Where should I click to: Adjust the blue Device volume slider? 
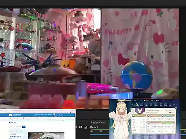point(100,135)
